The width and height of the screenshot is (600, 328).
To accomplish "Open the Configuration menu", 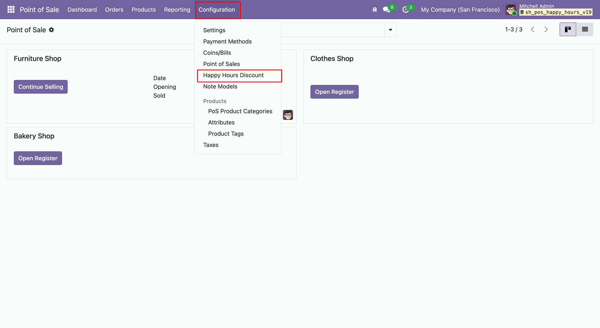I will (x=217, y=10).
